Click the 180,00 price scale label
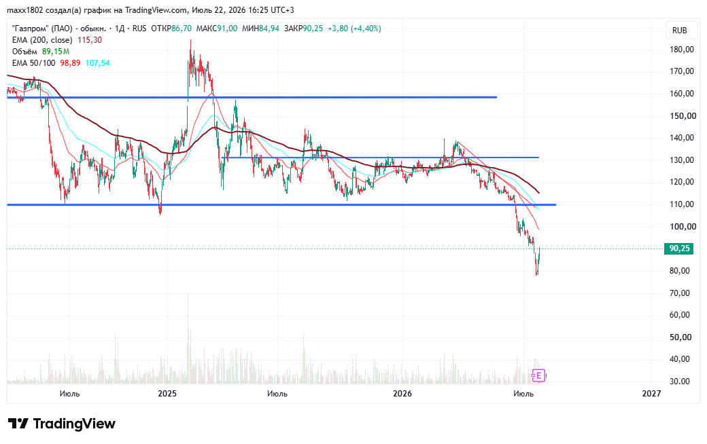 point(682,50)
